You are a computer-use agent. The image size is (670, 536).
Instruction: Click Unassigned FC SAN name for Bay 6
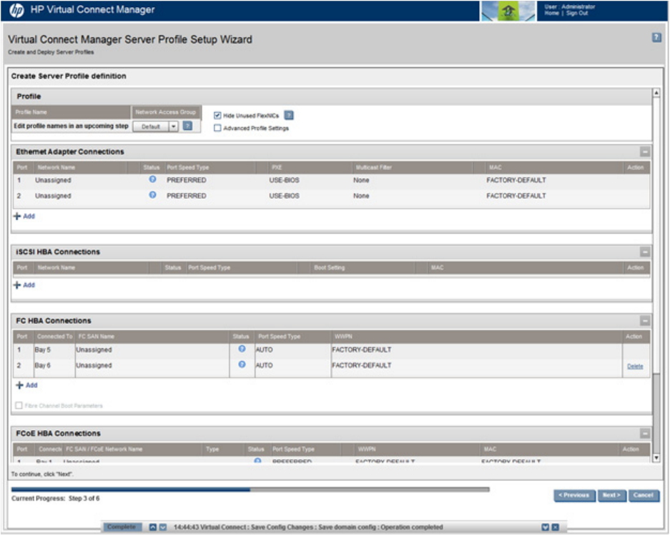[x=94, y=366]
